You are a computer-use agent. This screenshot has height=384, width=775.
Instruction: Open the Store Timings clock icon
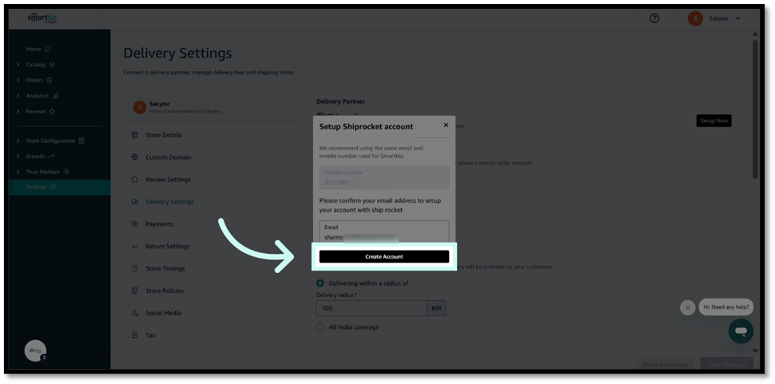[135, 269]
